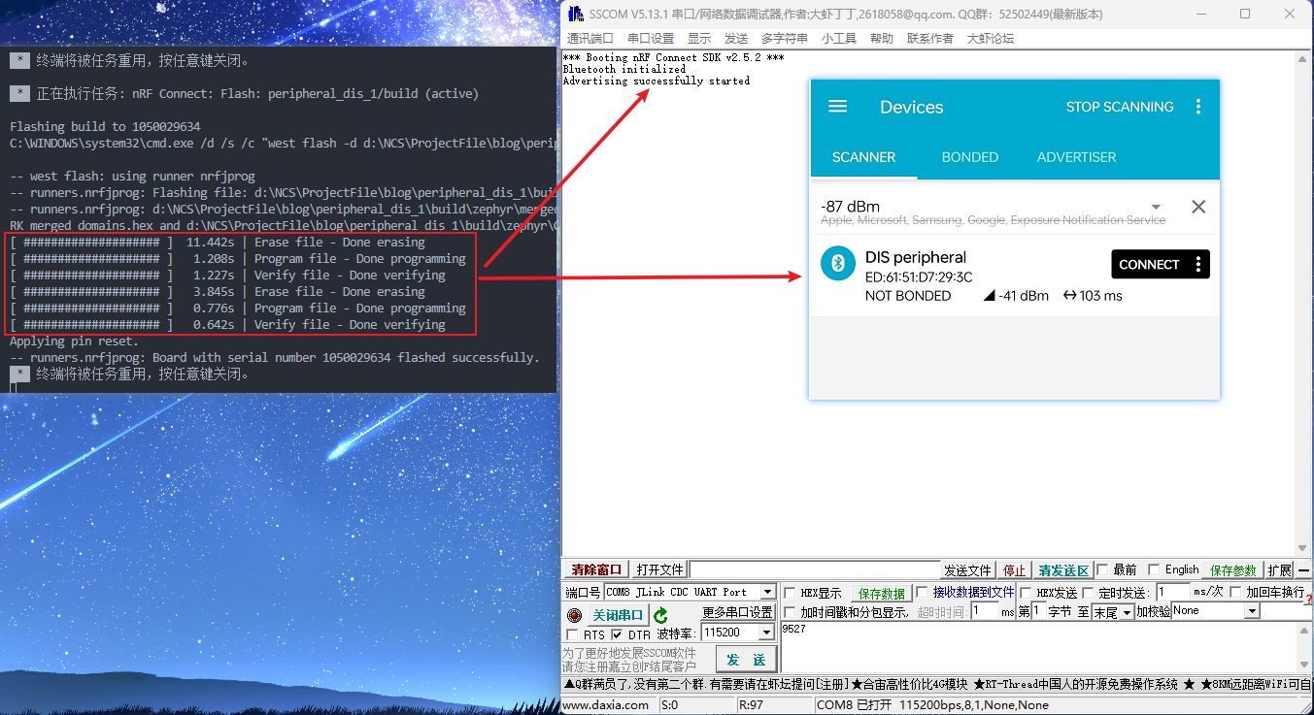This screenshot has width=1314, height=715.
Task: Toggle the RTS checkbox
Action: tap(572, 635)
